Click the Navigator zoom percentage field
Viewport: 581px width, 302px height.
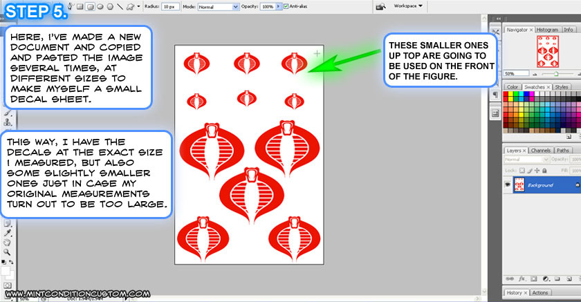point(516,74)
